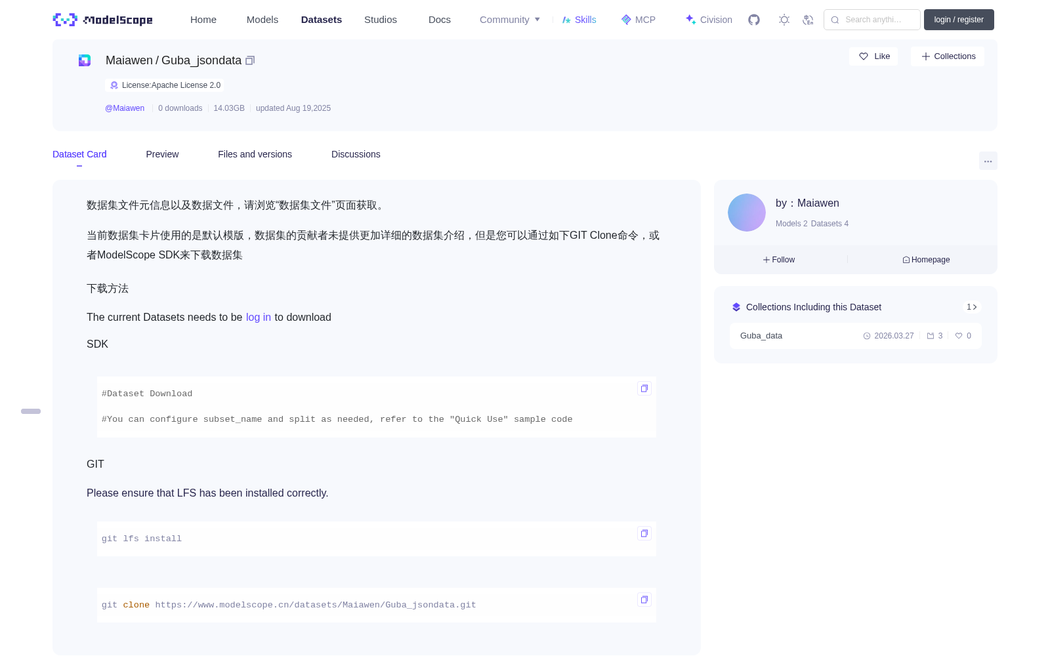The image size is (1050, 656).
Task: Switch to the Discussions tab
Action: tap(356, 154)
